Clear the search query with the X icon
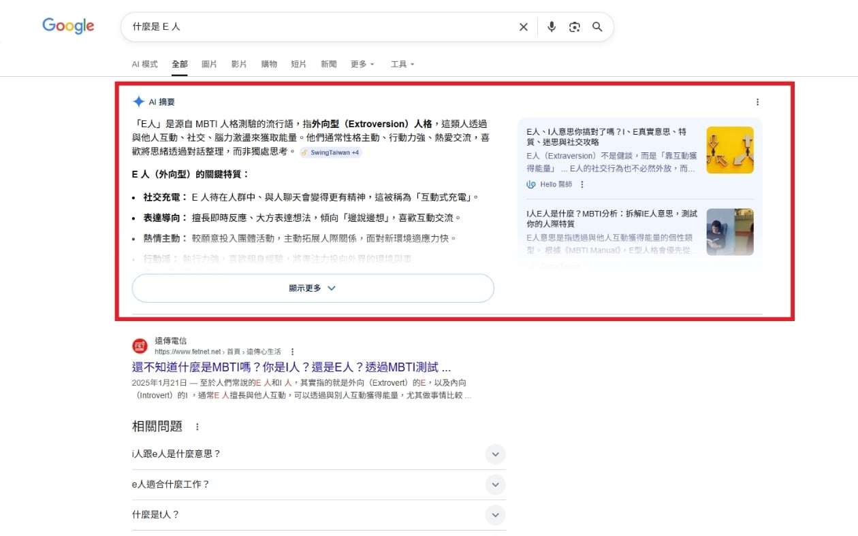Screen dimensions: 858x536 (x=523, y=27)
